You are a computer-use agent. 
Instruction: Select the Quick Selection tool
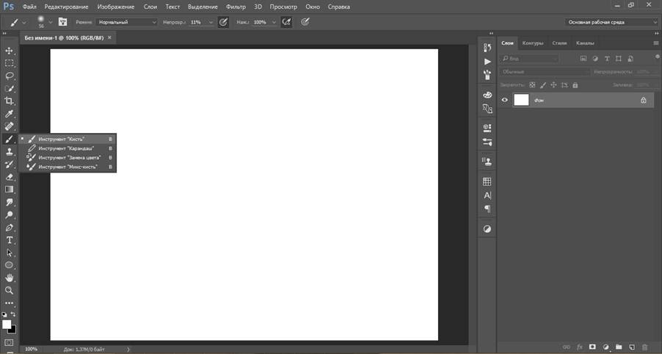coord(9,89)
